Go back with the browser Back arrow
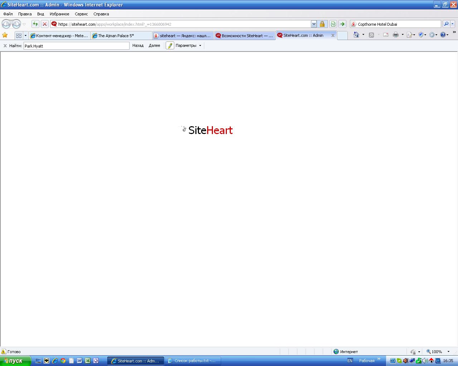The width and height of the screenshot is (458, 366). [6, 24]
